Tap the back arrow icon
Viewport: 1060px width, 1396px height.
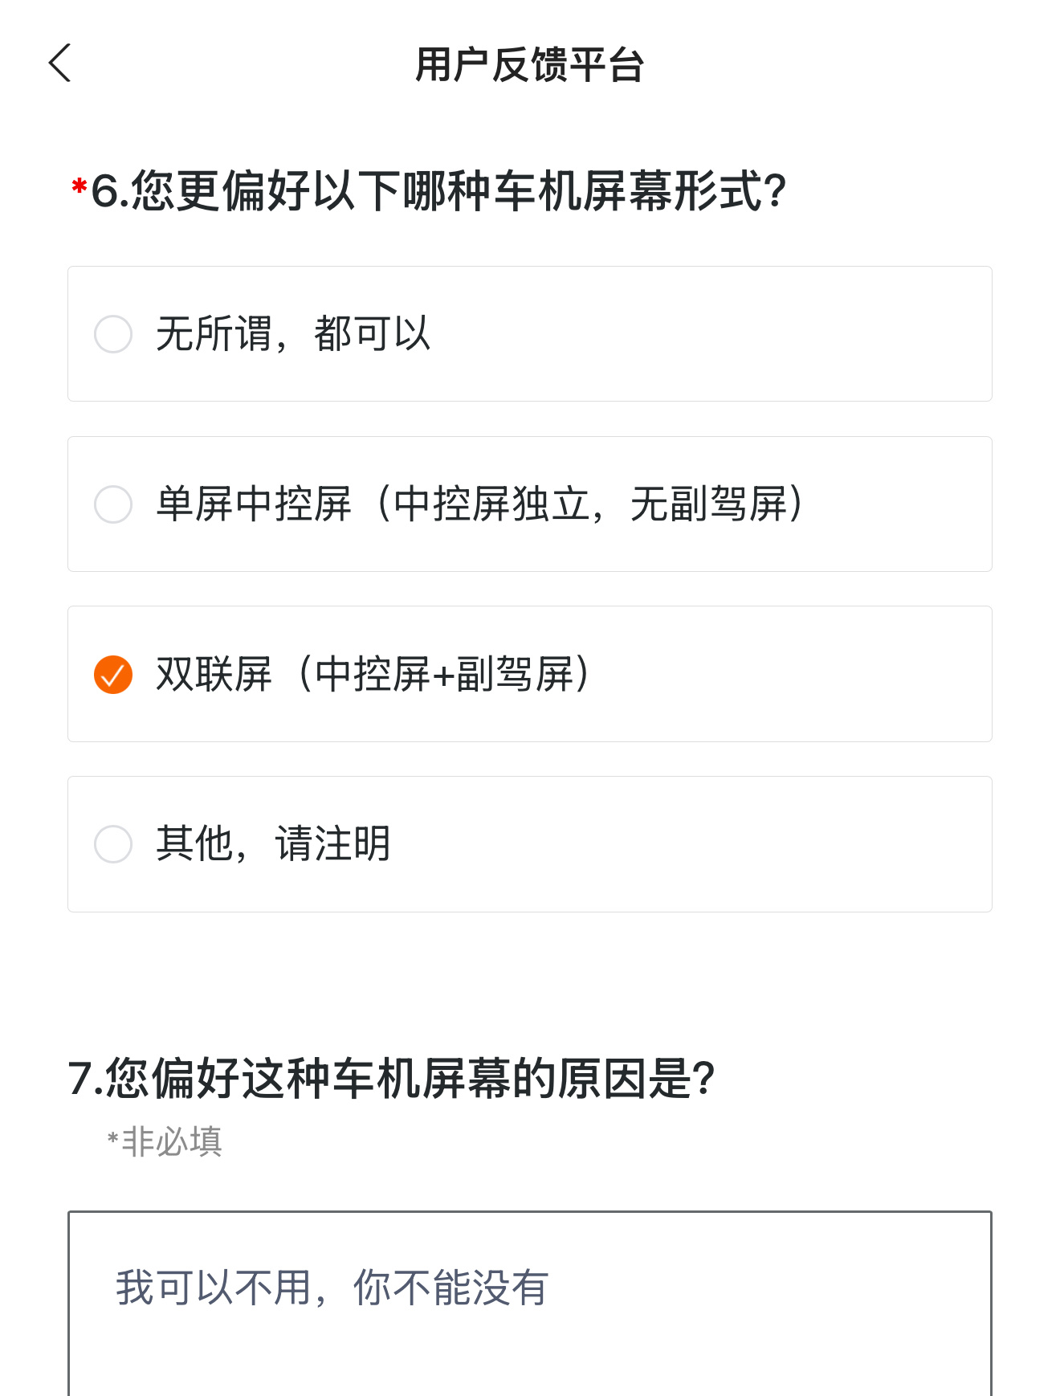click(60, 63)
